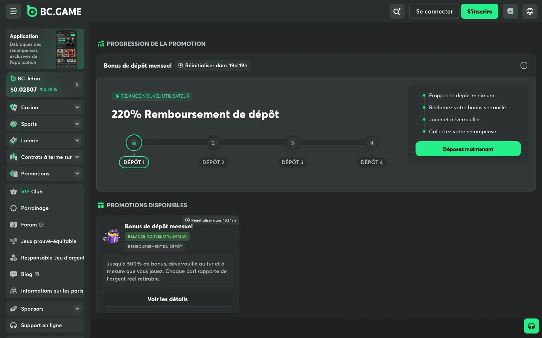Click the Application promo banner
542x338 pixels.
pos(45,49)
